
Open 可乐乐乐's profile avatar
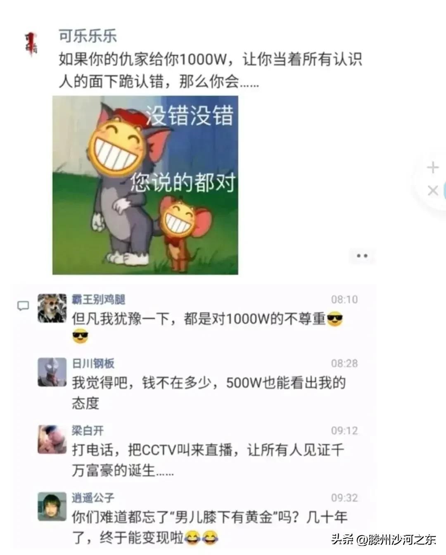coord(30,43)
